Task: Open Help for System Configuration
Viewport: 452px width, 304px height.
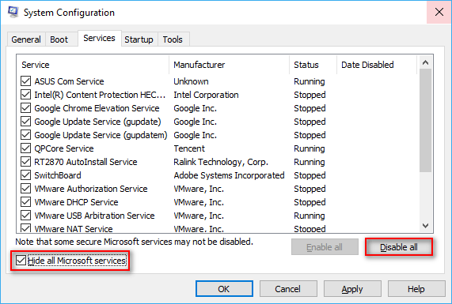Action: (416, 289)
